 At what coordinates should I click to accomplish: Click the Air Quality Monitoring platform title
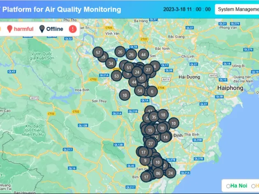point(62,9)
